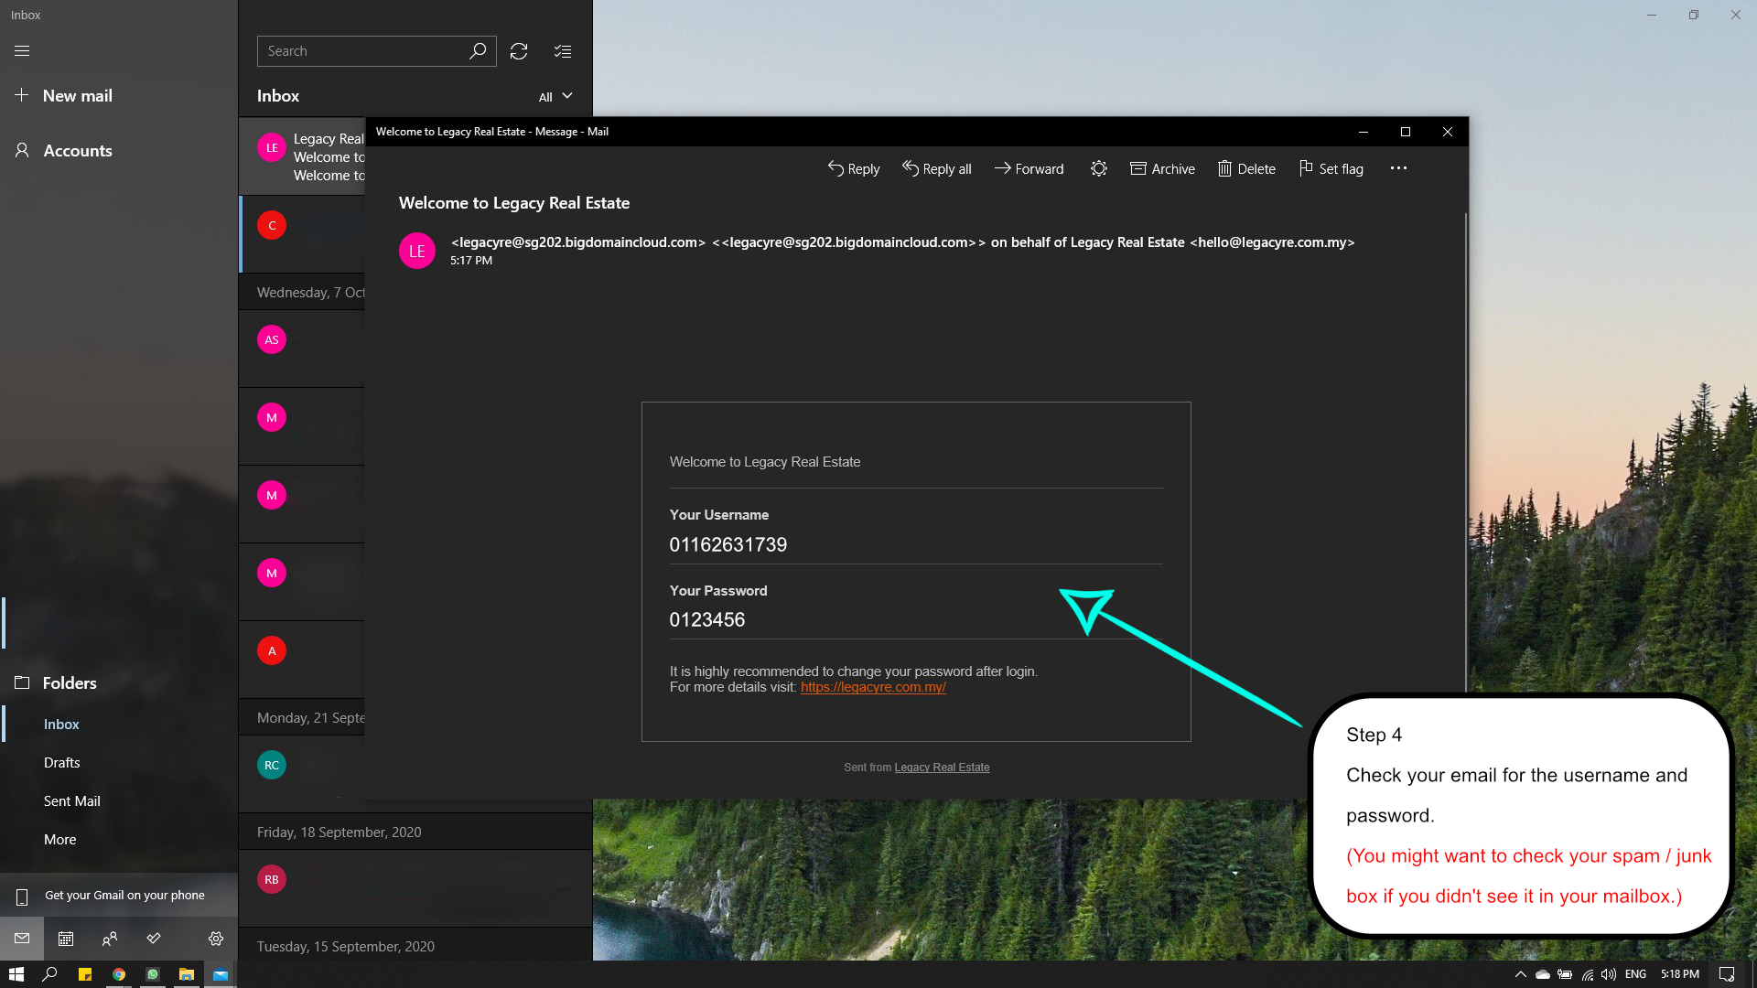Click into the Search mail field

361,51
